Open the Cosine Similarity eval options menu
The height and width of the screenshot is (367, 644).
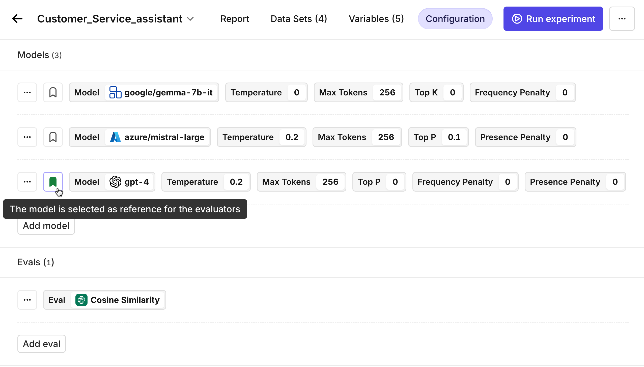click(x=27, y=300)
